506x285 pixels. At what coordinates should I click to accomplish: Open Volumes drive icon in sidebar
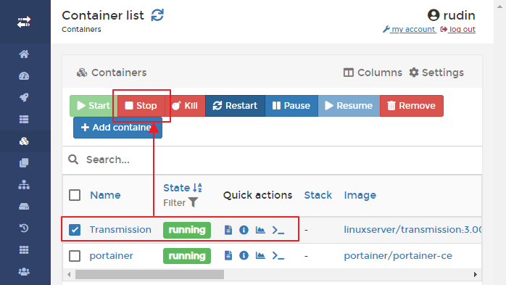coord(24,206)
